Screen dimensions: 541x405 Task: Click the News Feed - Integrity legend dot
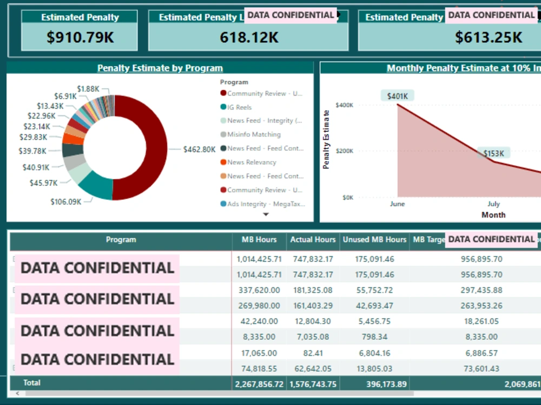(223, 120)
